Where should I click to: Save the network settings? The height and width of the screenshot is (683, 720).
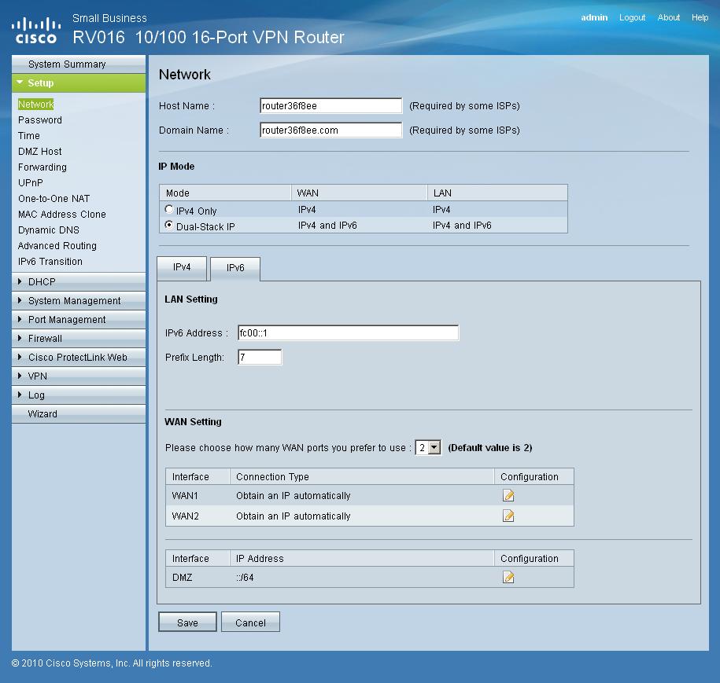187,622
